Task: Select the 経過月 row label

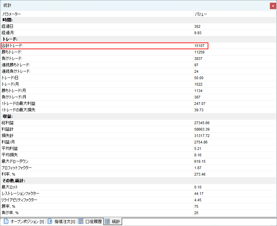Action: (x=7, y=33)
